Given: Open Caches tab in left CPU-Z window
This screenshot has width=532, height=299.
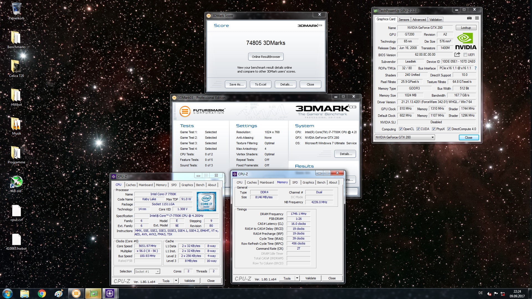Looking at the screenshot, I should point(131,185).
